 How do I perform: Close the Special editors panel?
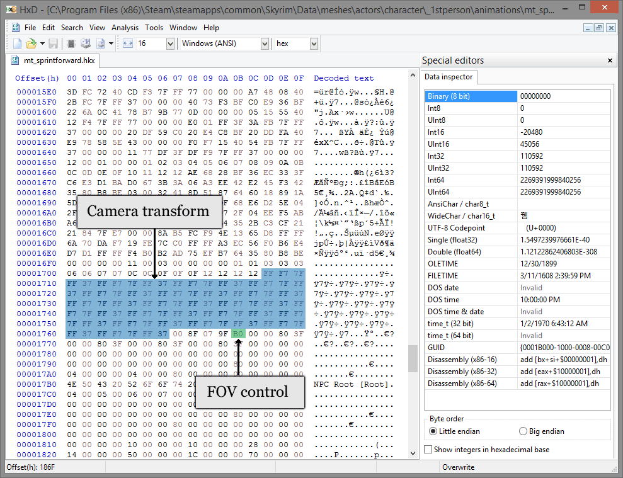tap(610, 60)
